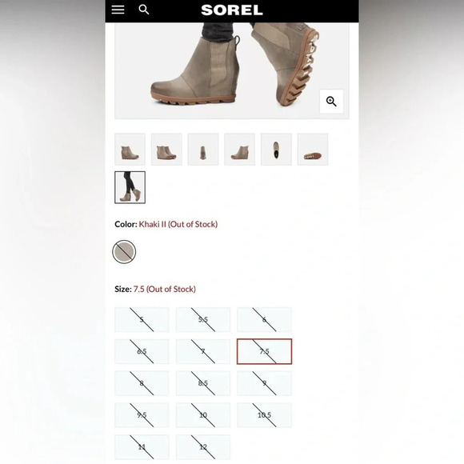Image resolution: width=464 pixels, height=464 pixels.
Task: Select the highlighted size 7.5
Action: [264, 351]
